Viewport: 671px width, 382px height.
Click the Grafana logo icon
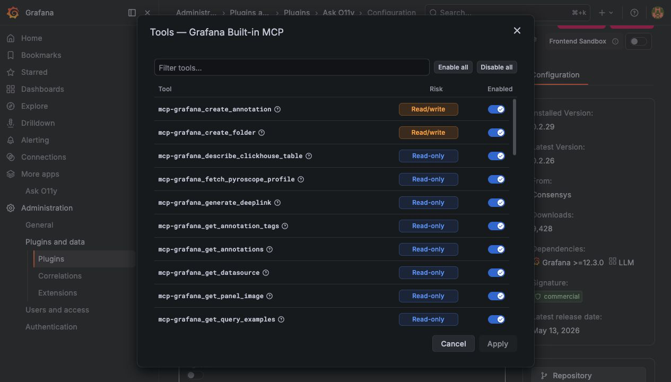click(x=13, y=13)
